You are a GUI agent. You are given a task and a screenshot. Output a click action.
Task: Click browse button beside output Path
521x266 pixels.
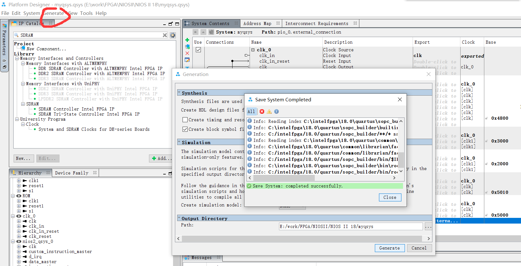tap(428, 226)
